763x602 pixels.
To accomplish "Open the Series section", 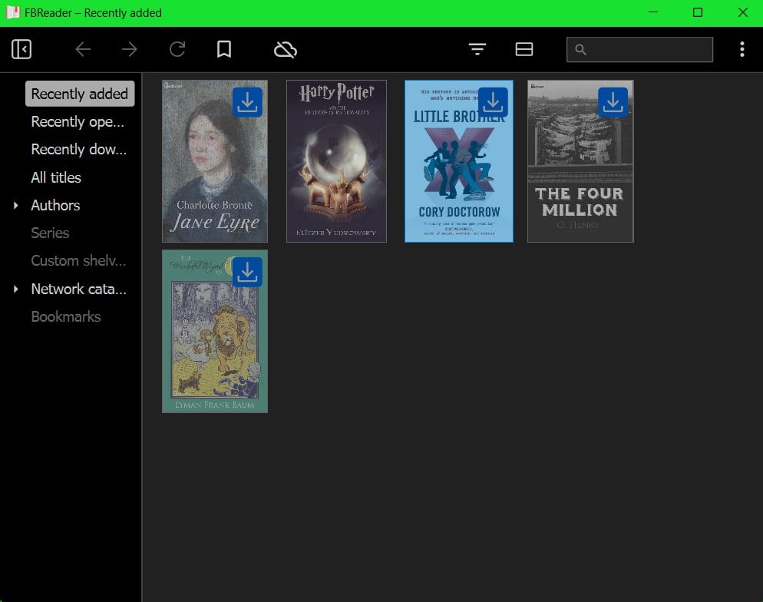I will click(50, 233).
